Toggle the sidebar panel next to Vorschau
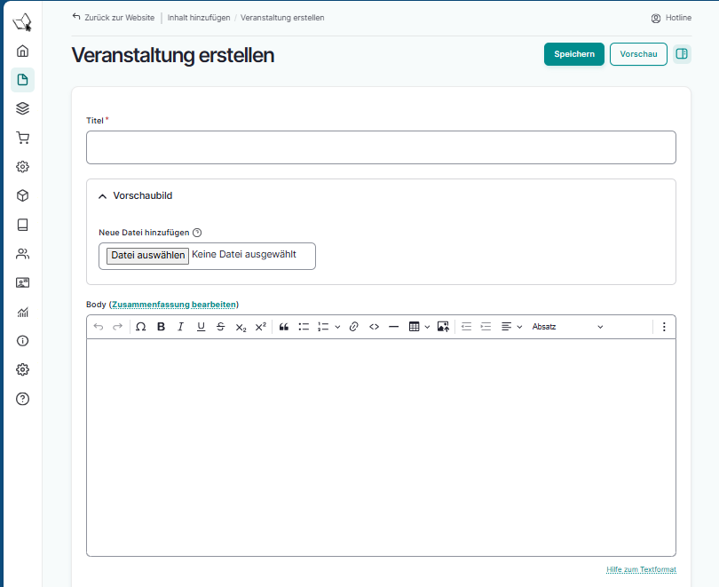Screen dimensions: 719x587 click(682, 54)
